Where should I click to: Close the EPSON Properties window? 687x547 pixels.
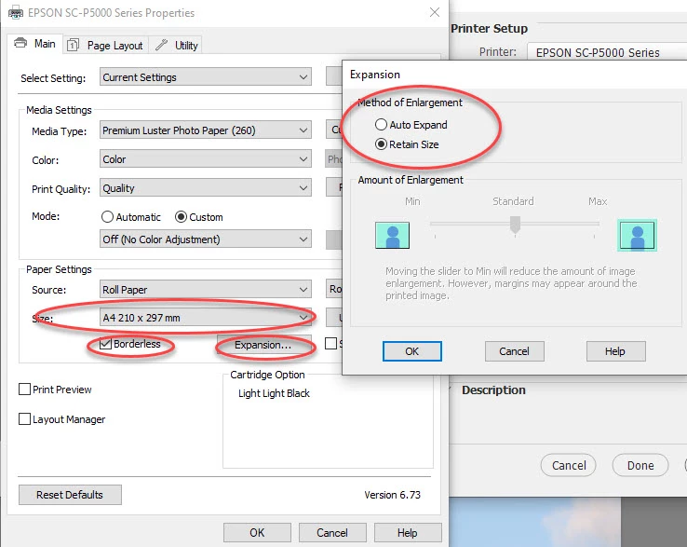pyautogui.click(x=435, y=12)
